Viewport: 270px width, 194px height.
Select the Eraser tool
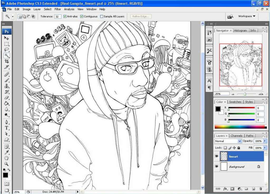(x=7, y=97)
